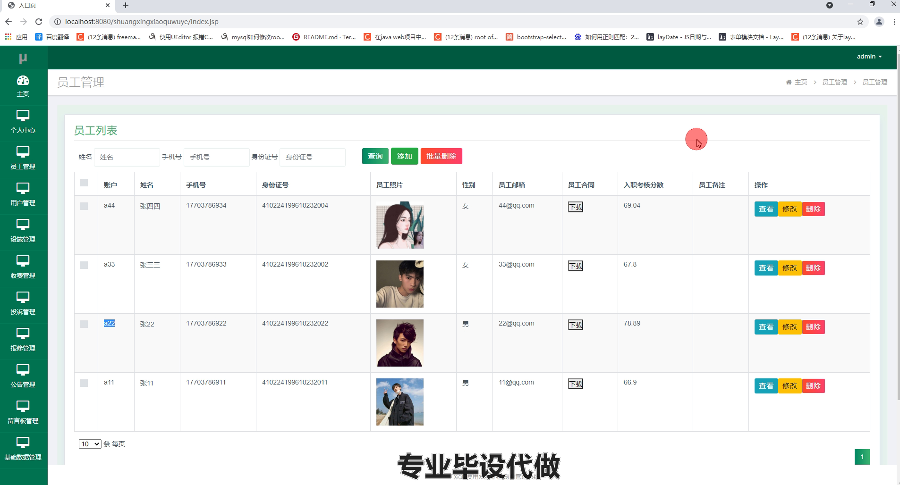The image size is (900, 485).
Task: Click the home icon in the breadcrumb
Action: tap(788, 82)
